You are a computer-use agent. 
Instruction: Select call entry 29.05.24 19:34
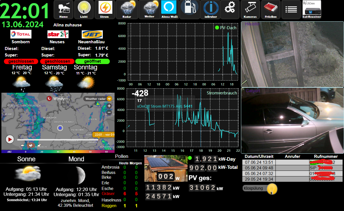click(292, 179)
